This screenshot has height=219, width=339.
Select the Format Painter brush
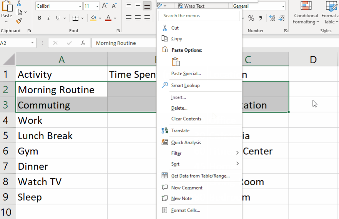point(19,21)
